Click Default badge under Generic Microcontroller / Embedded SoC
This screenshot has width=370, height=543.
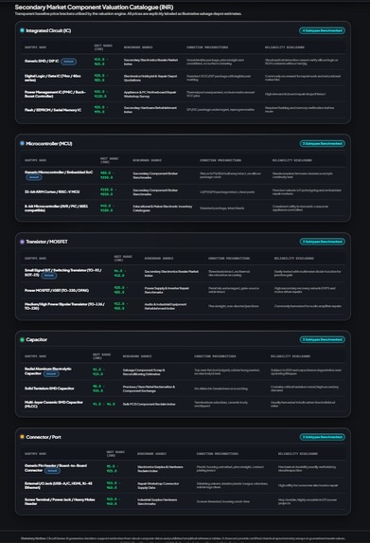[x=34, y=177]
